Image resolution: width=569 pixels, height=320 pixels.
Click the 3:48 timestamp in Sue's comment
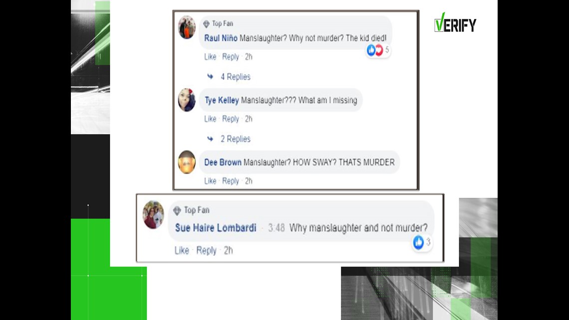tap(276, 228)
